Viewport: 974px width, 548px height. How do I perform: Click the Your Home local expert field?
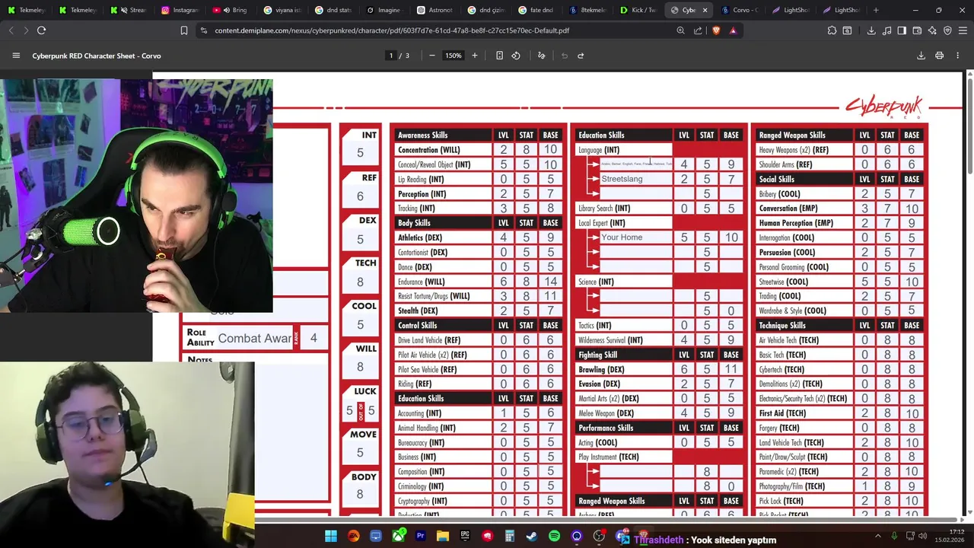point(636,237)
